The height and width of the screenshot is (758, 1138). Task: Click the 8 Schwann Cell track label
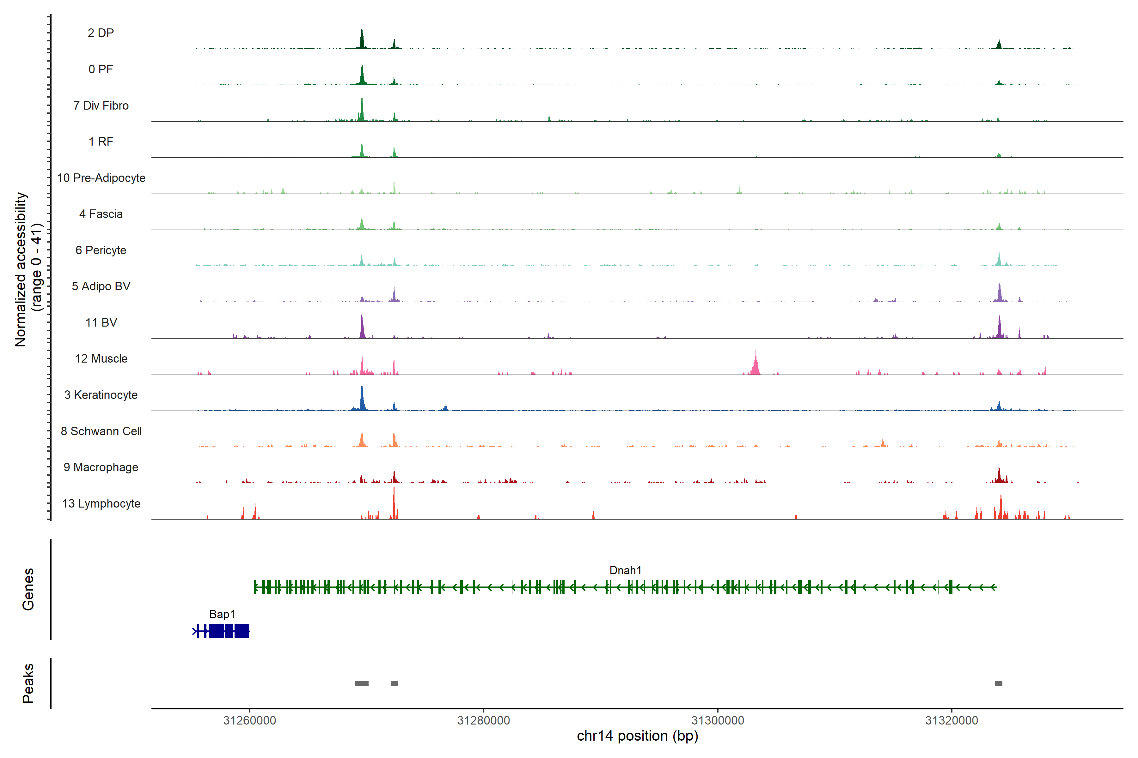point(101,431)
